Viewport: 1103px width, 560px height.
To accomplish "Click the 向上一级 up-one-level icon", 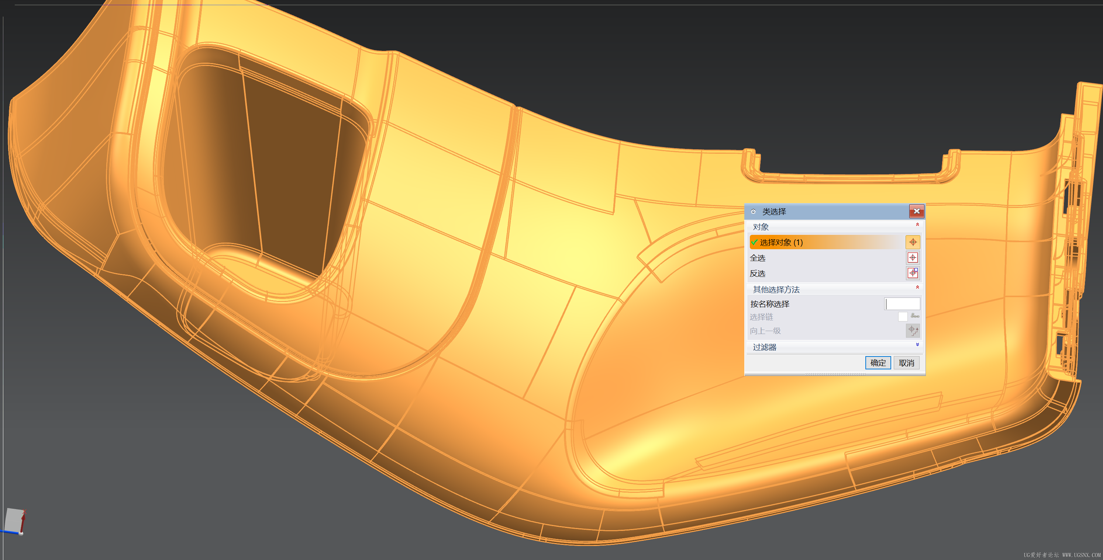I will click(x=913, y=330).
